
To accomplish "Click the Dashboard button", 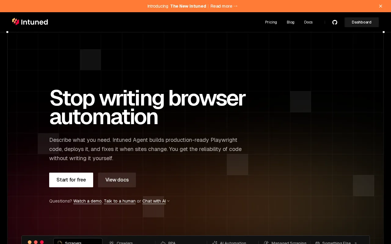I will pos(362,22).
